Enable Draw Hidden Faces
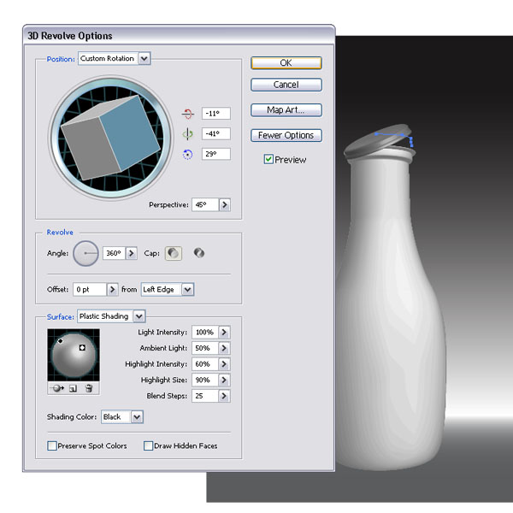 tap(148, 445)
